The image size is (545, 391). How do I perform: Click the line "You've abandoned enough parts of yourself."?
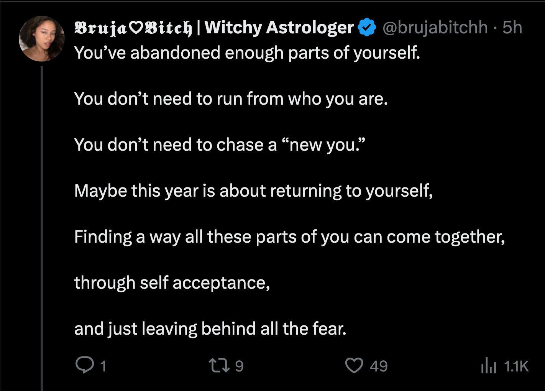247,53
